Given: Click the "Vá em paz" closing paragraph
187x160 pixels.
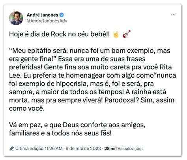Looking at the screenshot, I should click(77, 129).
